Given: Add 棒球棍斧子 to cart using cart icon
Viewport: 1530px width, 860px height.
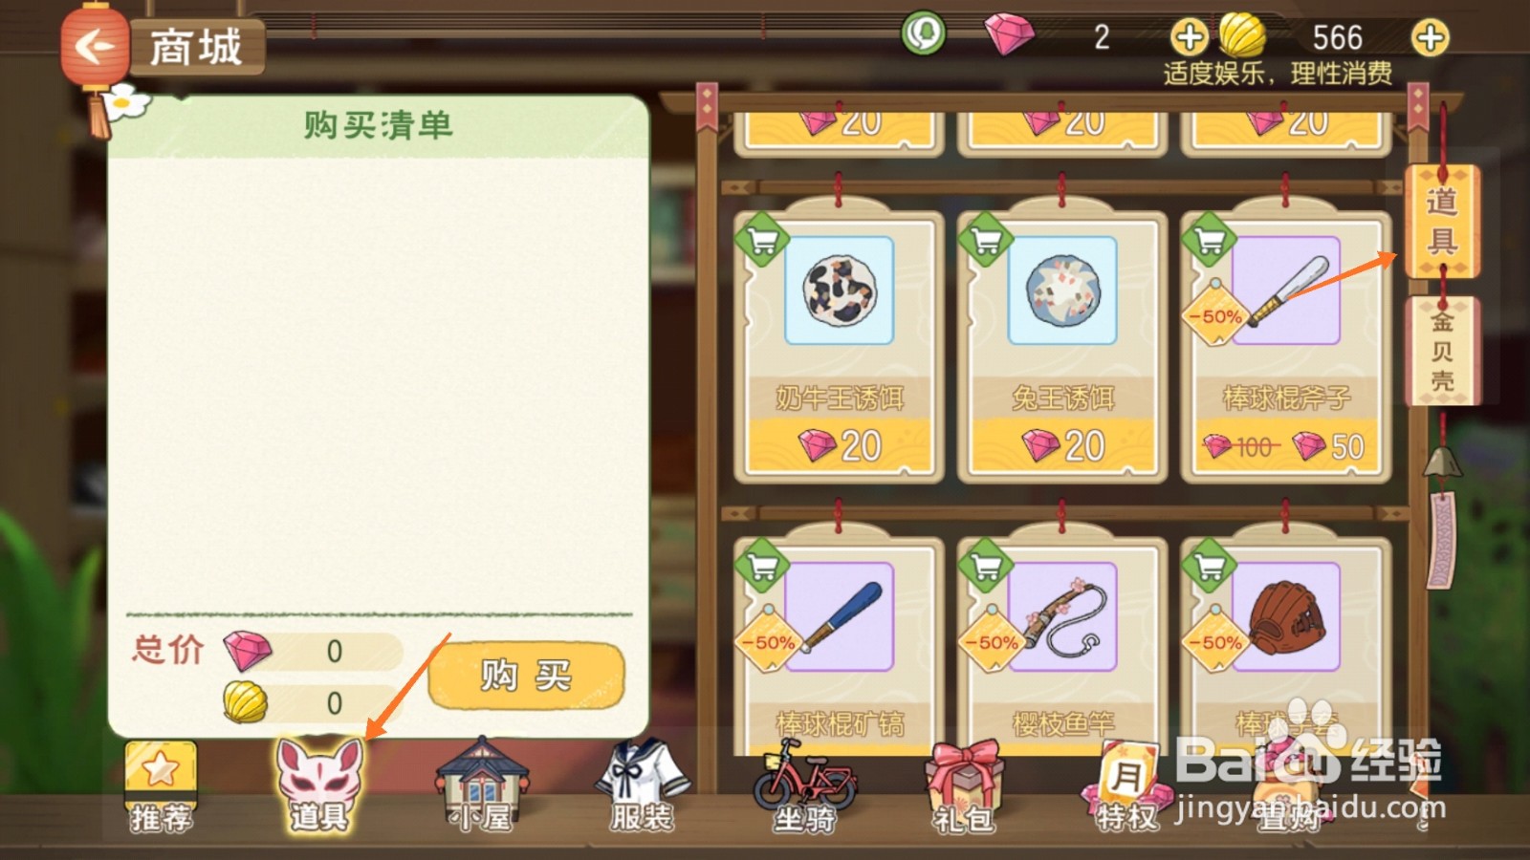Looking at the screenshot, I should click(x=1210, y=240).
